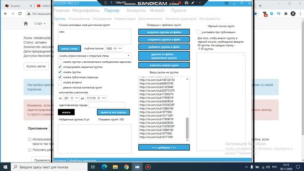Show hidden system tray icons
The image size is (304, 171).
[x=247, y=167]
